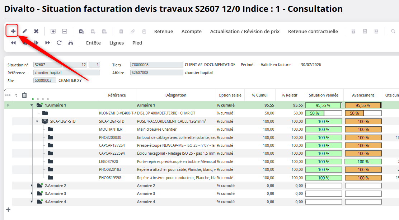Click the Site field S0000003
399x220 pixels.
pos(45,80)
